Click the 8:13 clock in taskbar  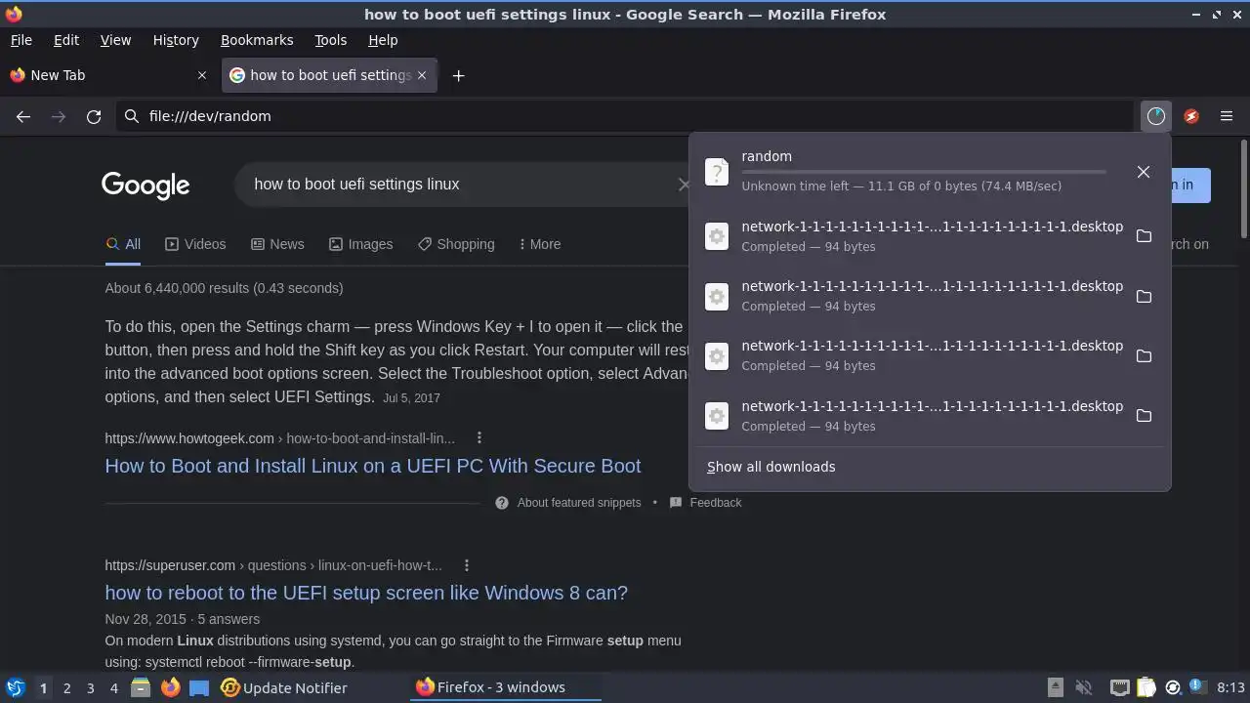tap(1230, 687)
